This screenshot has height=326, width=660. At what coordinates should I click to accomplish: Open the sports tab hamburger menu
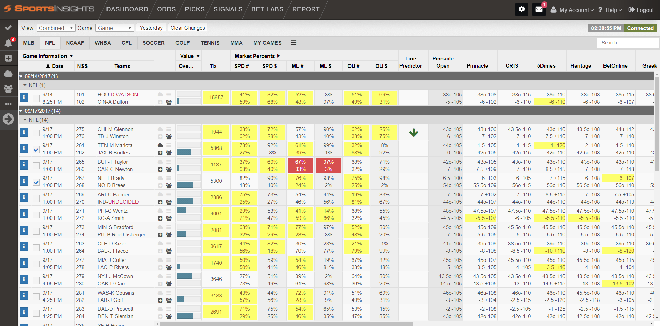[294, 43]
